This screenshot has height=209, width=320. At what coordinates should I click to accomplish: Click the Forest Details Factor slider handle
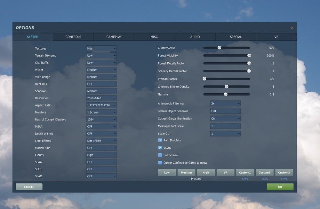point(249,63)
